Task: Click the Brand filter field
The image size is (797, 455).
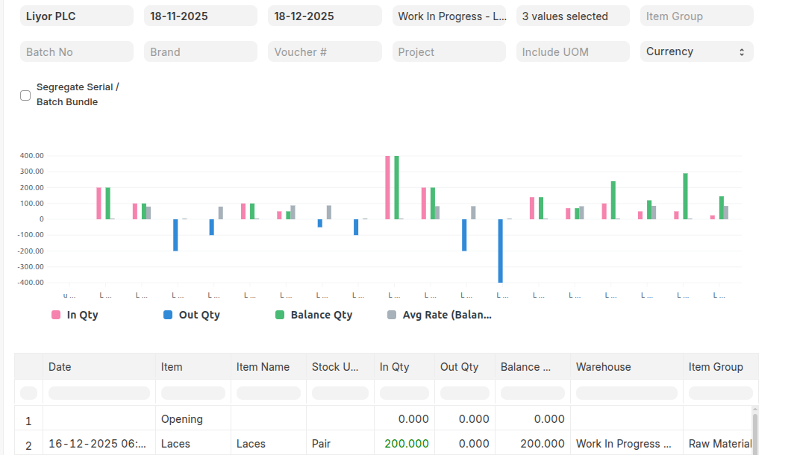Action: [x=200, y=51]
